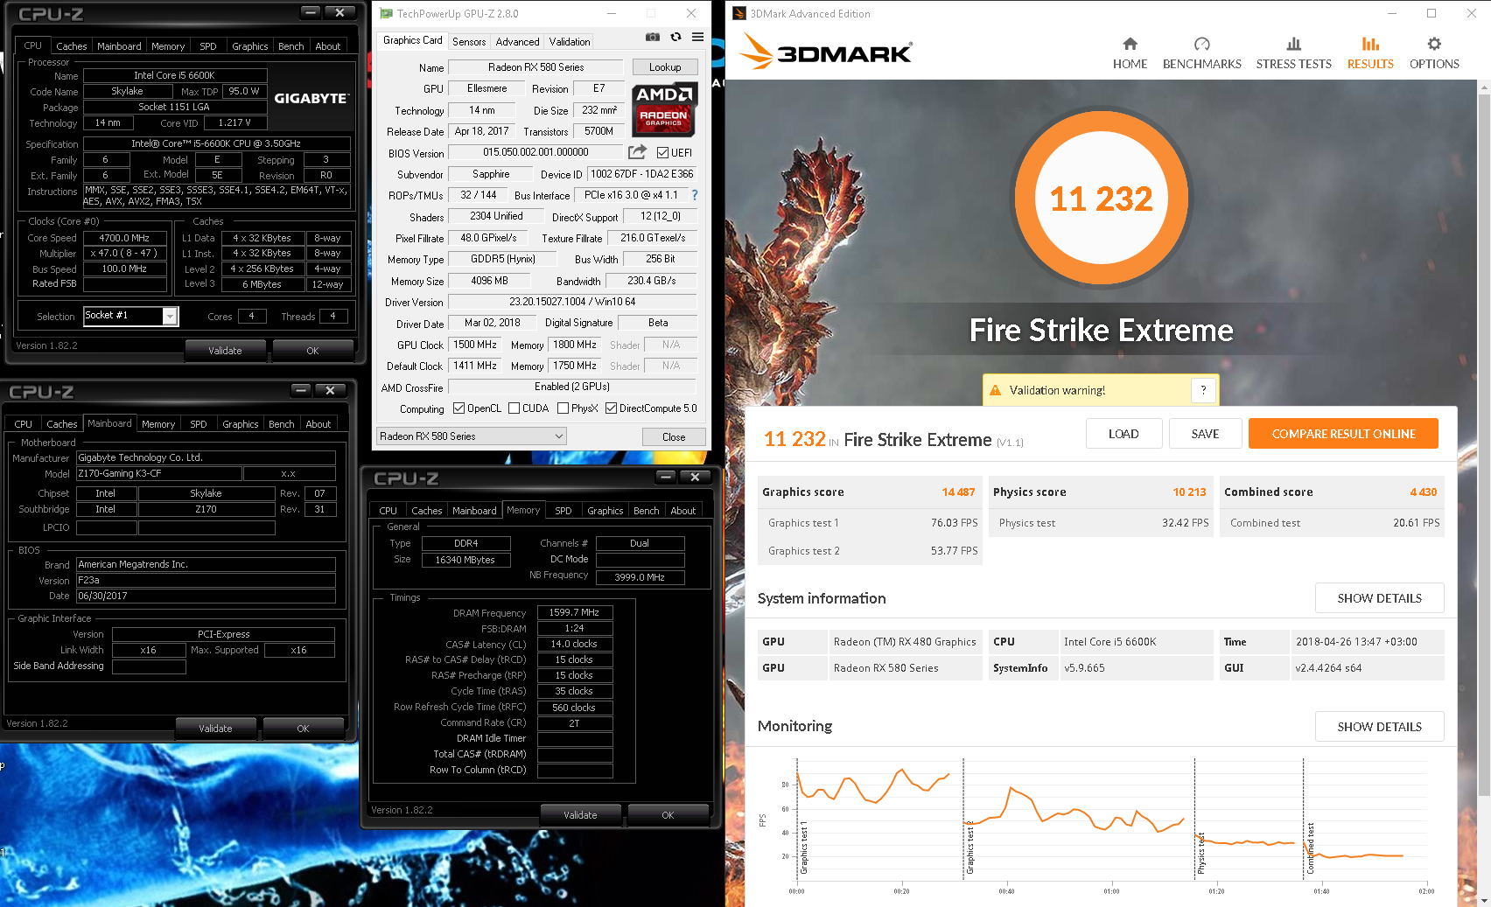Click Combined score 4 430 value
Image resolution: width=1491 pixels, height=907 pixels.
point(1424,492)
